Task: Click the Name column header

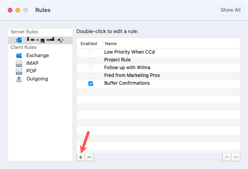Action: point(111,44)
